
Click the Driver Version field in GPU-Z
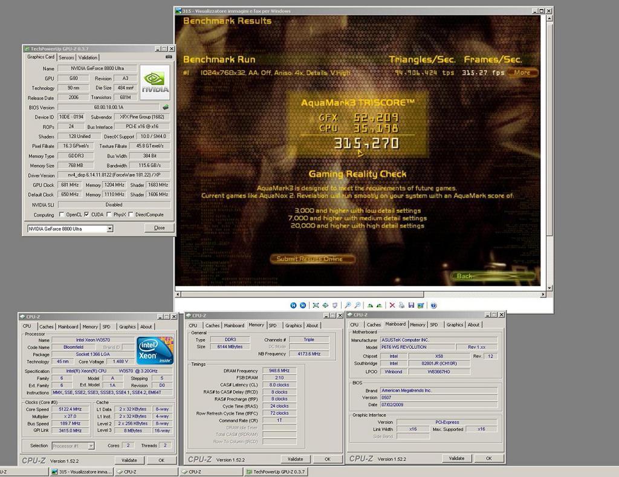pyautogui.click(x=114, y=175)
